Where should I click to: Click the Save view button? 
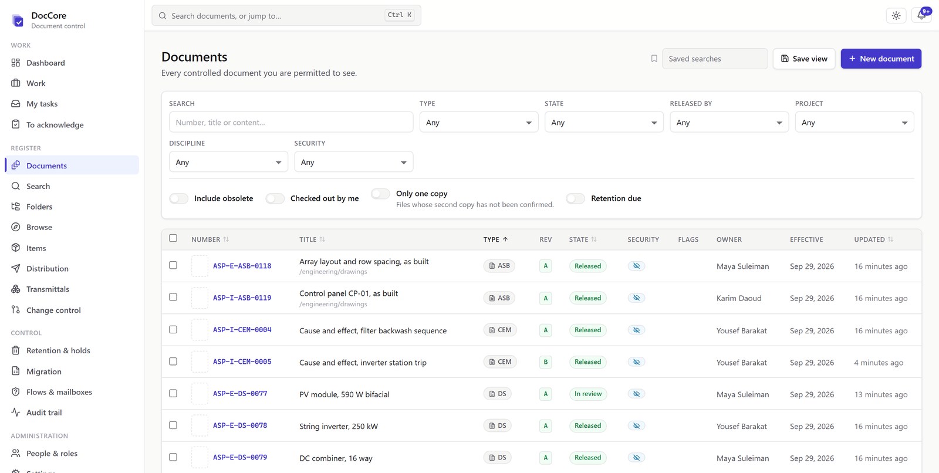(804, 59)
